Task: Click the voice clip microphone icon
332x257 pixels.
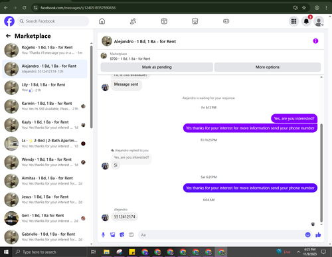Action: (103, 234)
